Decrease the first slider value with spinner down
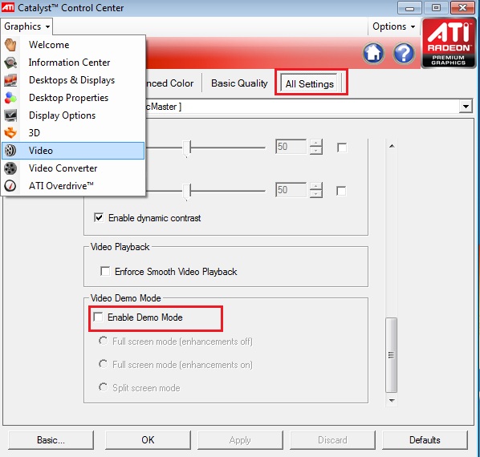480x457 pixels. pos(316,151)
